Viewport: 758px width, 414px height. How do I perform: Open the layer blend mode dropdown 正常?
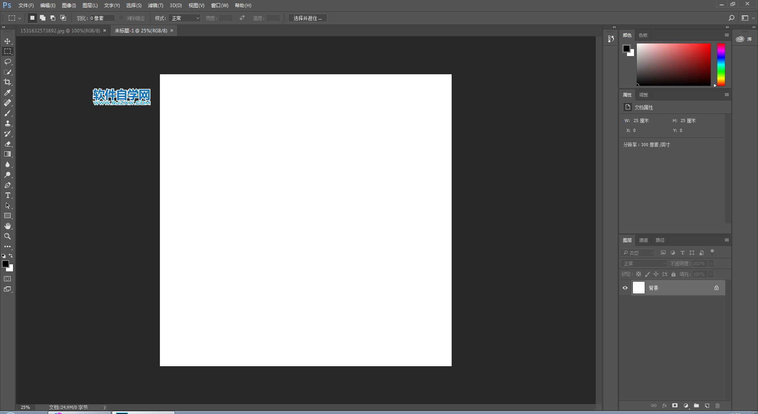click(x=644, y=263)
